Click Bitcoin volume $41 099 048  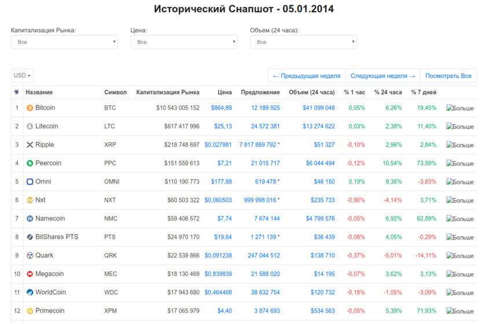pos(319,108)
